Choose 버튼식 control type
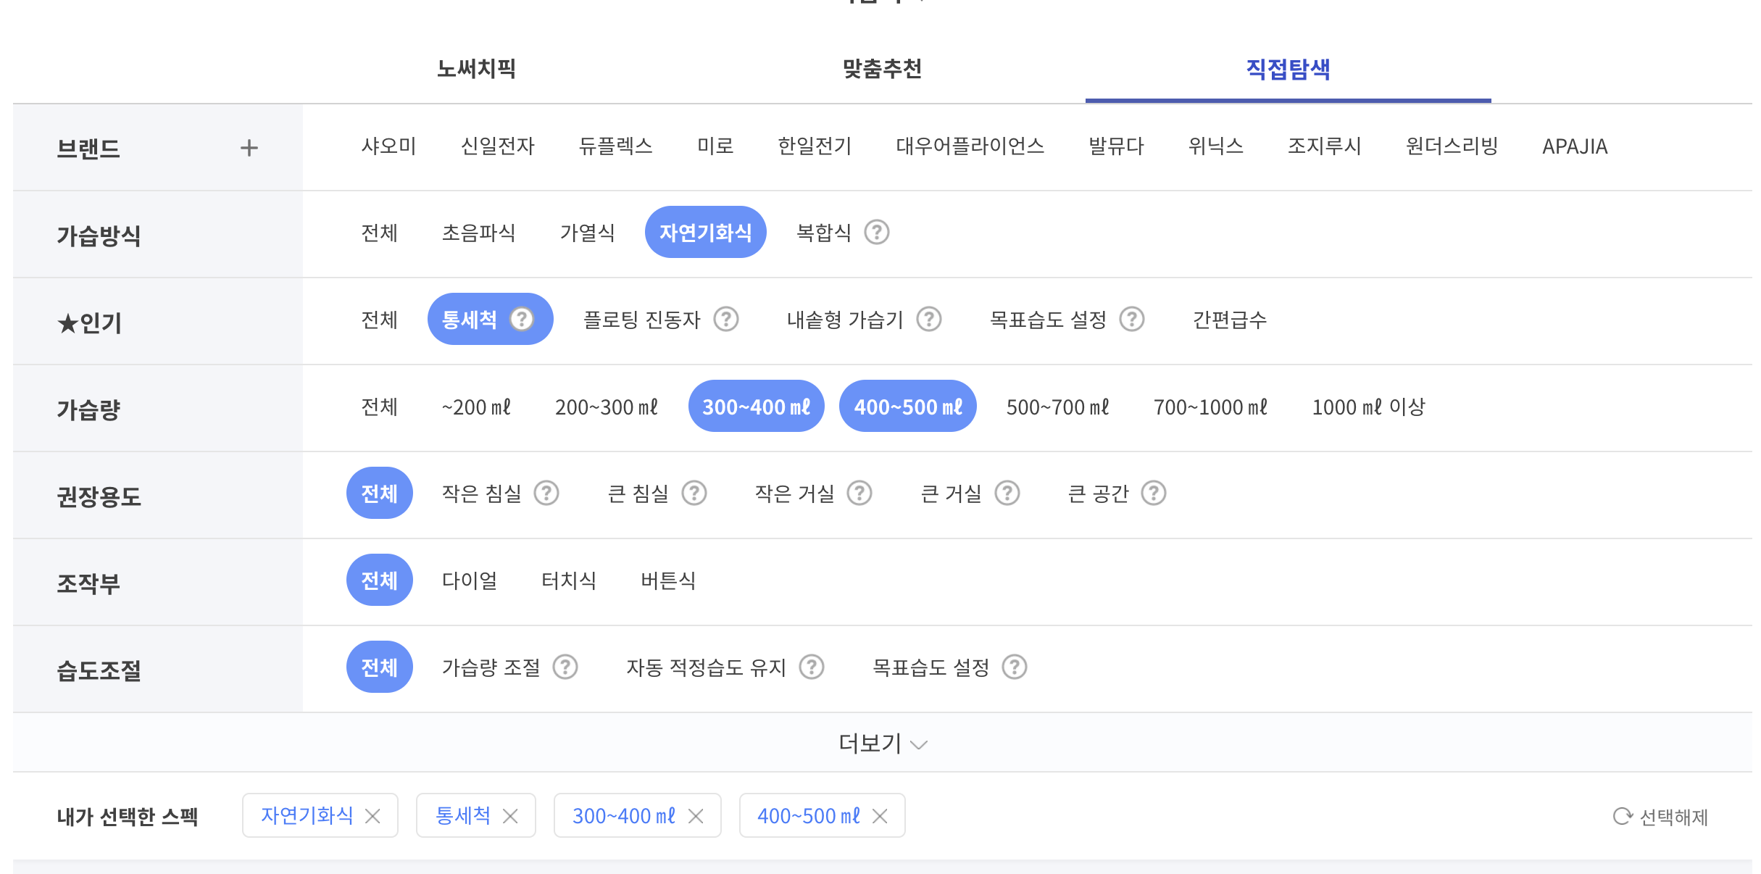The width and height of the screenshot is (1761, 874). click(x=668, y=580)
